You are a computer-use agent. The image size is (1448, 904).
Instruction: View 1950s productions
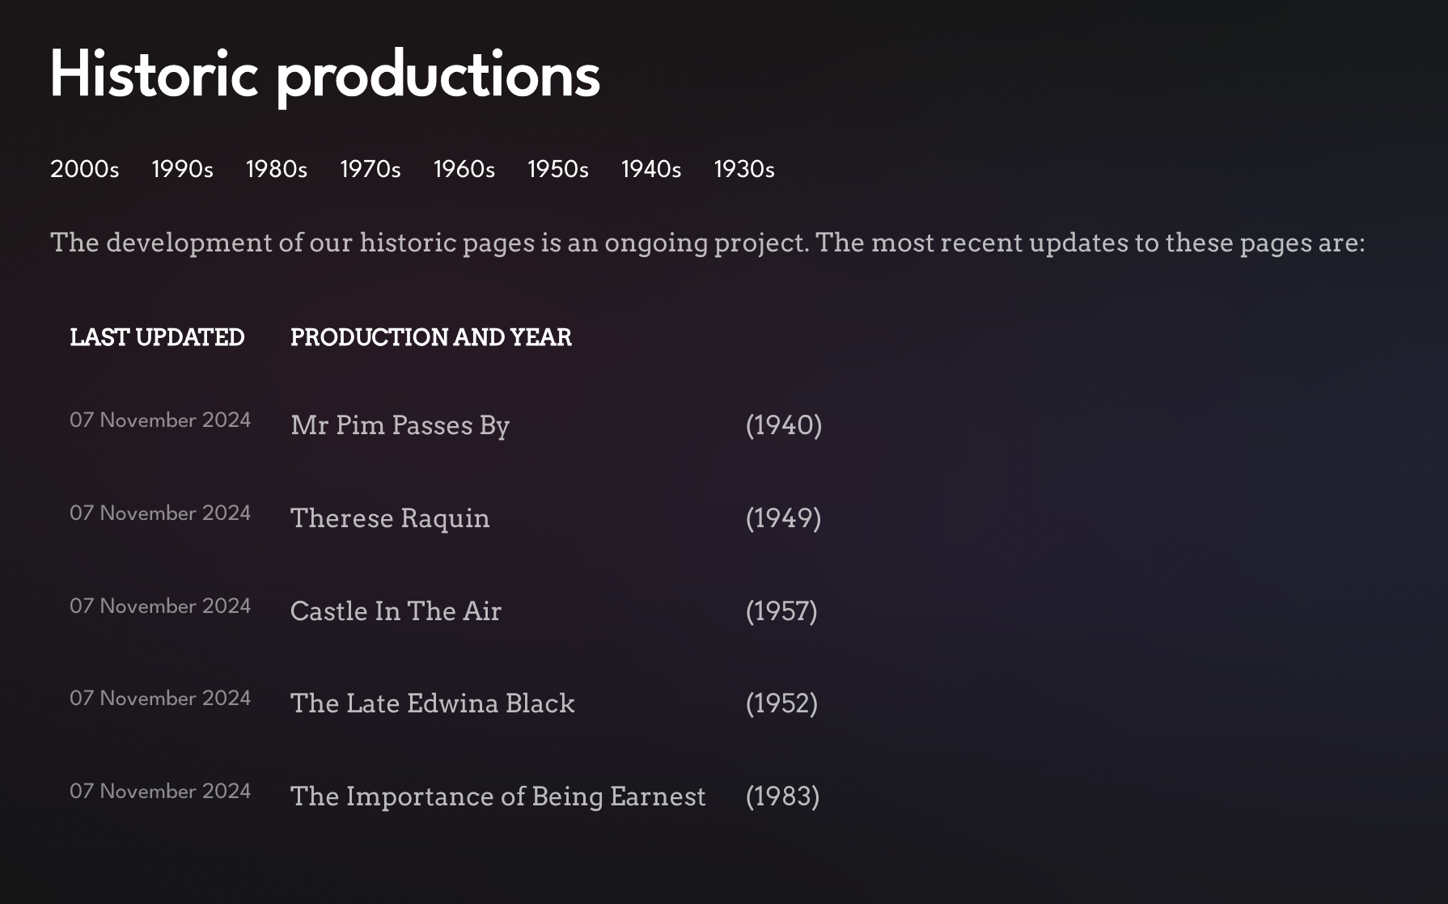(557, 169)
